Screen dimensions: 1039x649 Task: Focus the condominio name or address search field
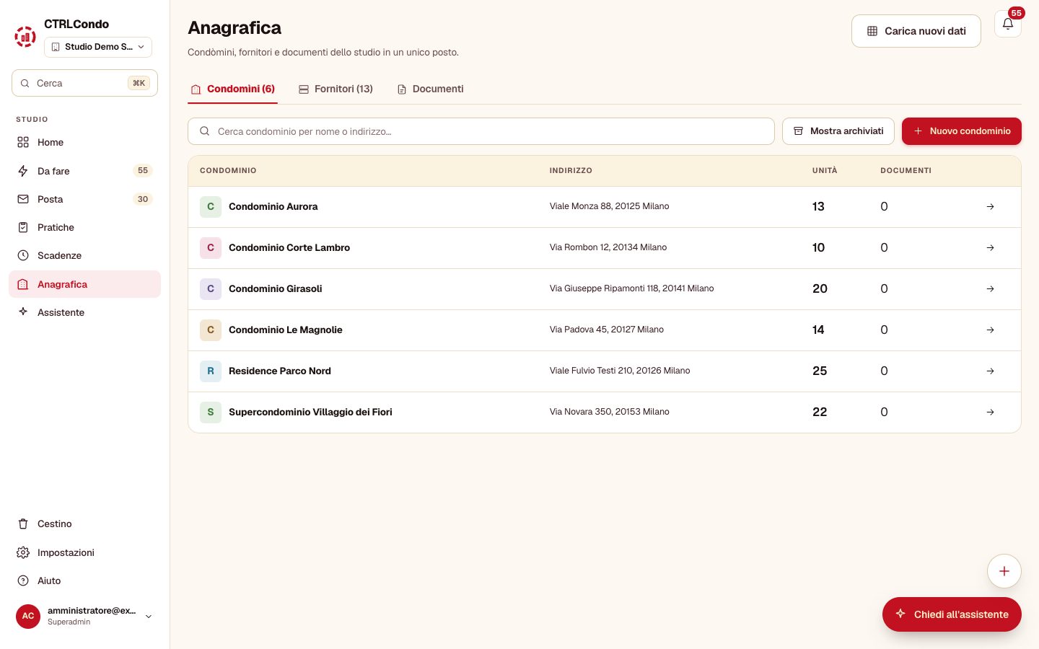tap(481, 131)
